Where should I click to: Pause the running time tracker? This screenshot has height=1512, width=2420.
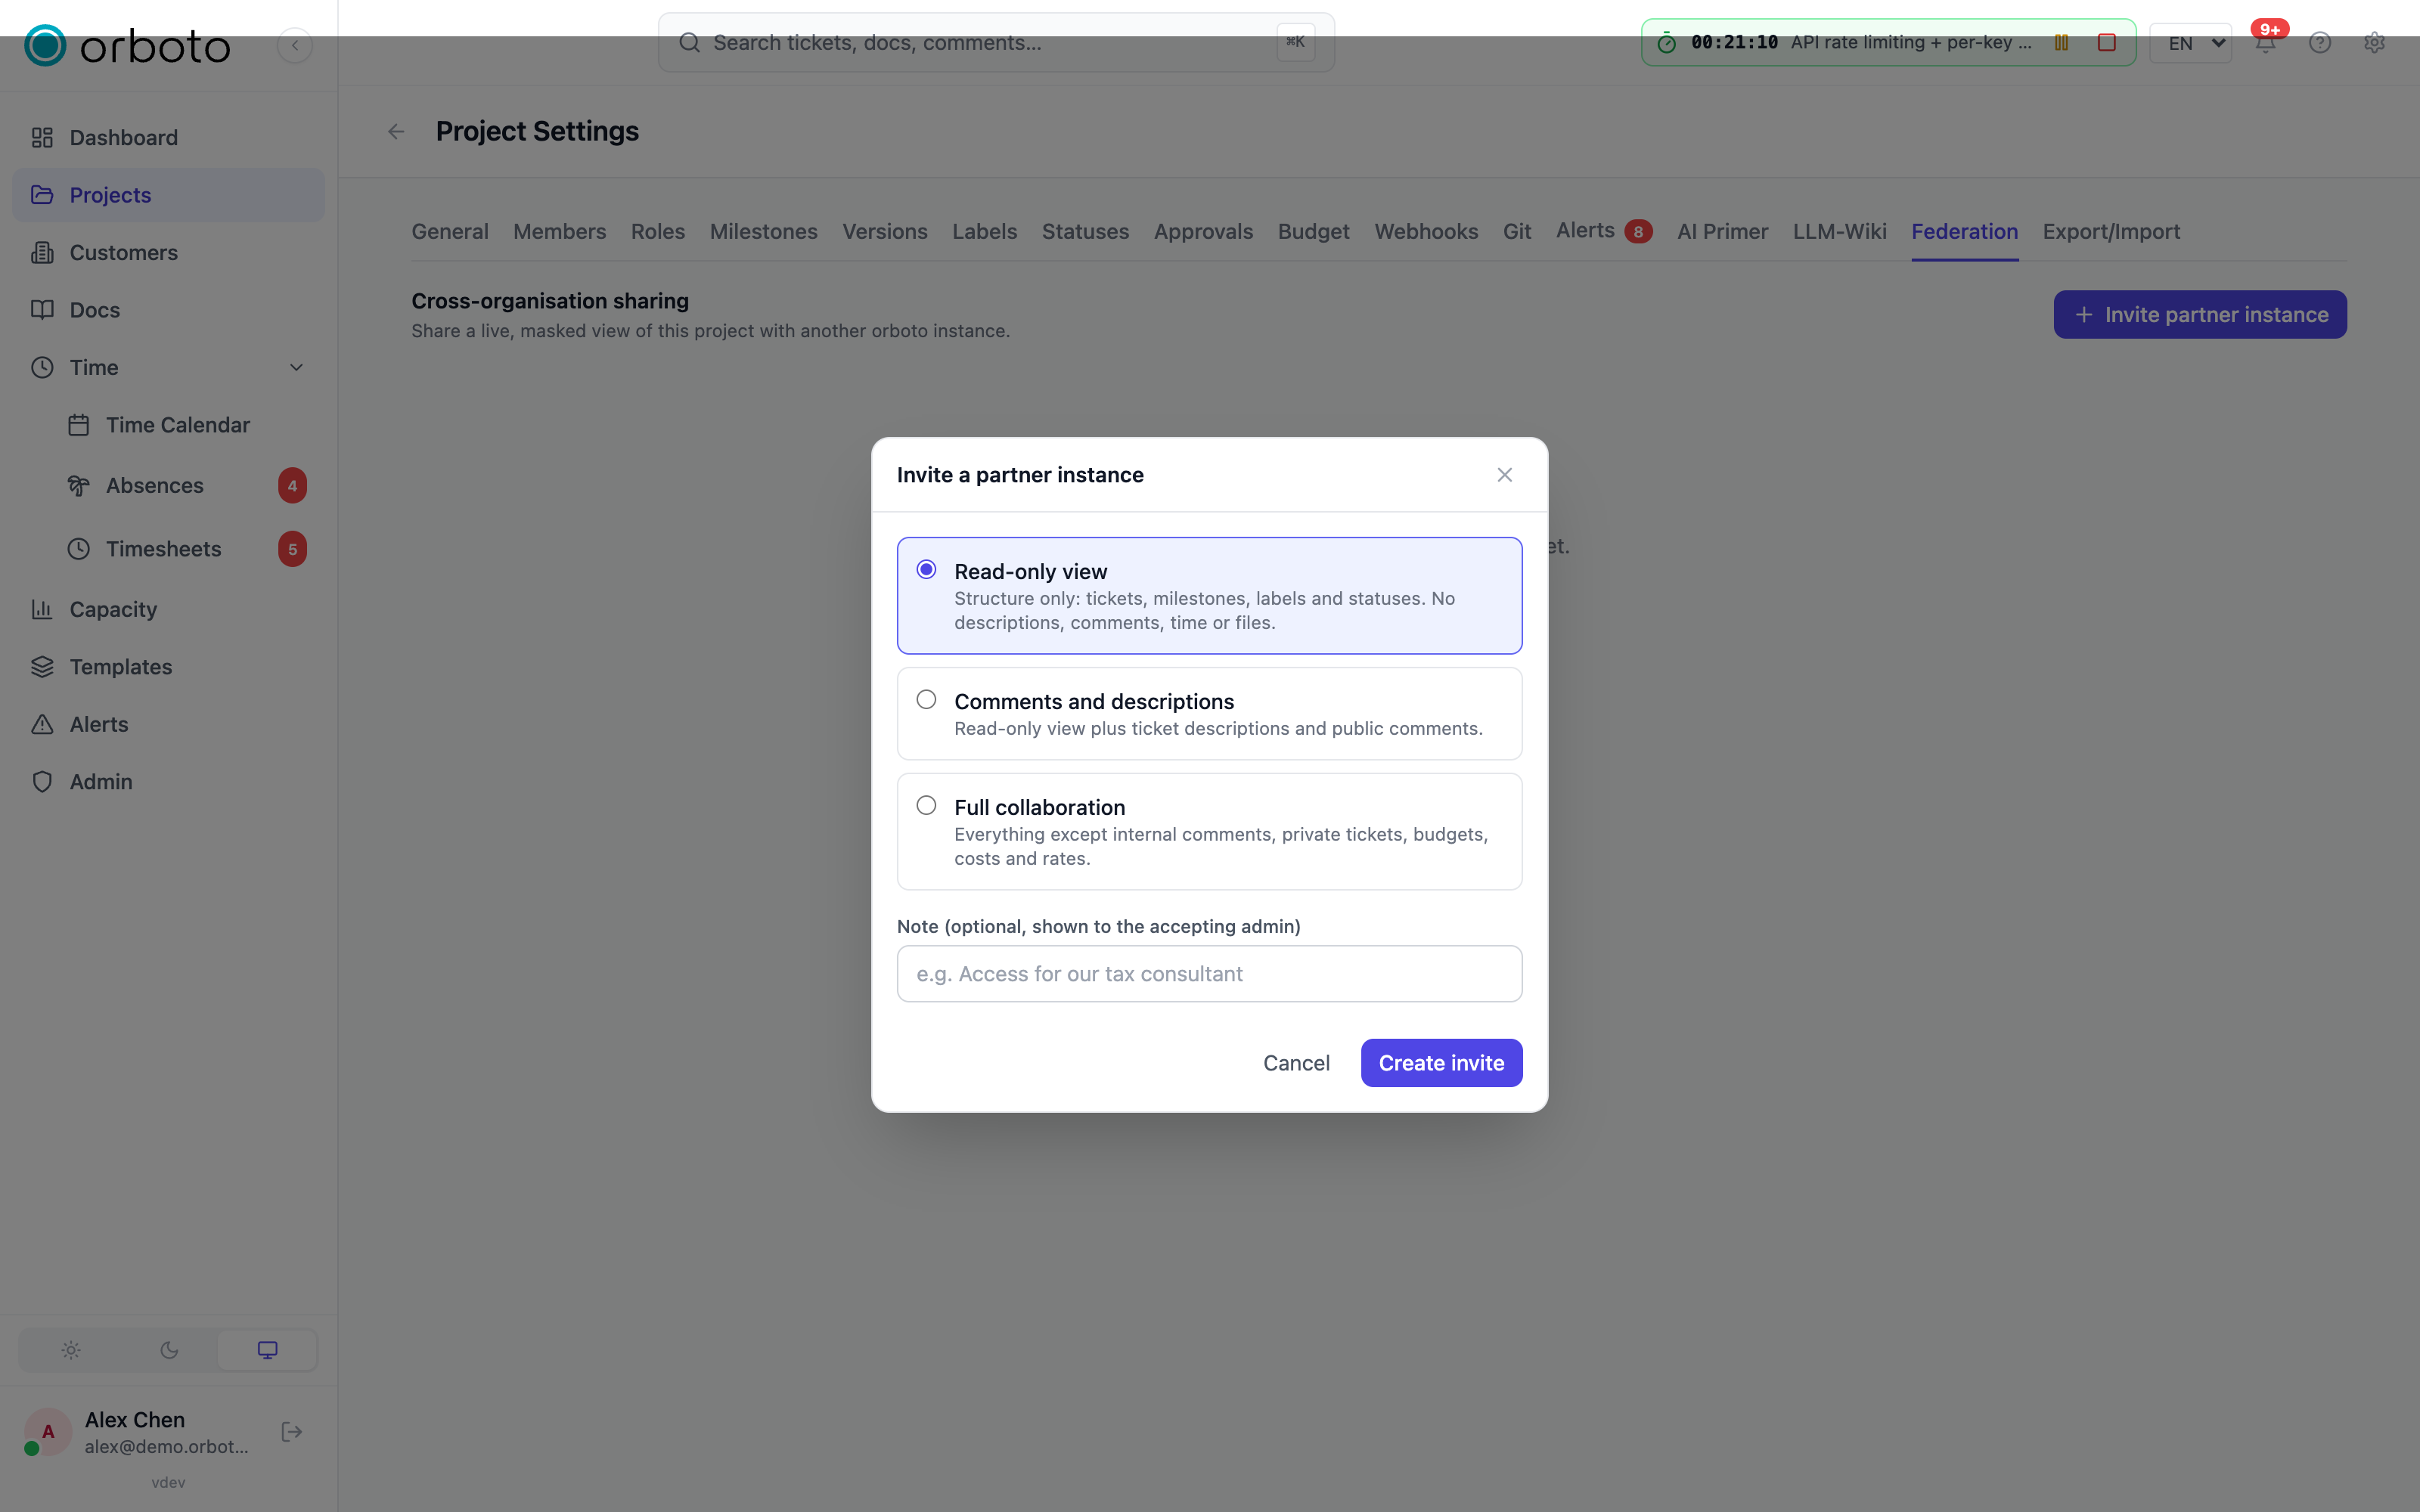click(2061, 42)
